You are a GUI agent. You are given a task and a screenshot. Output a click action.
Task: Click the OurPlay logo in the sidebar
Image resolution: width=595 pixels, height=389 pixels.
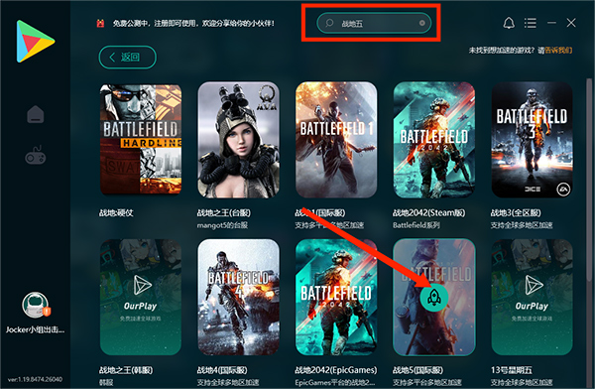click(x=36, y=42)
